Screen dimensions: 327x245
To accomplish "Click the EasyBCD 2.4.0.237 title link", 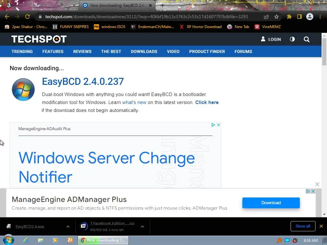I will click(83, 81).
